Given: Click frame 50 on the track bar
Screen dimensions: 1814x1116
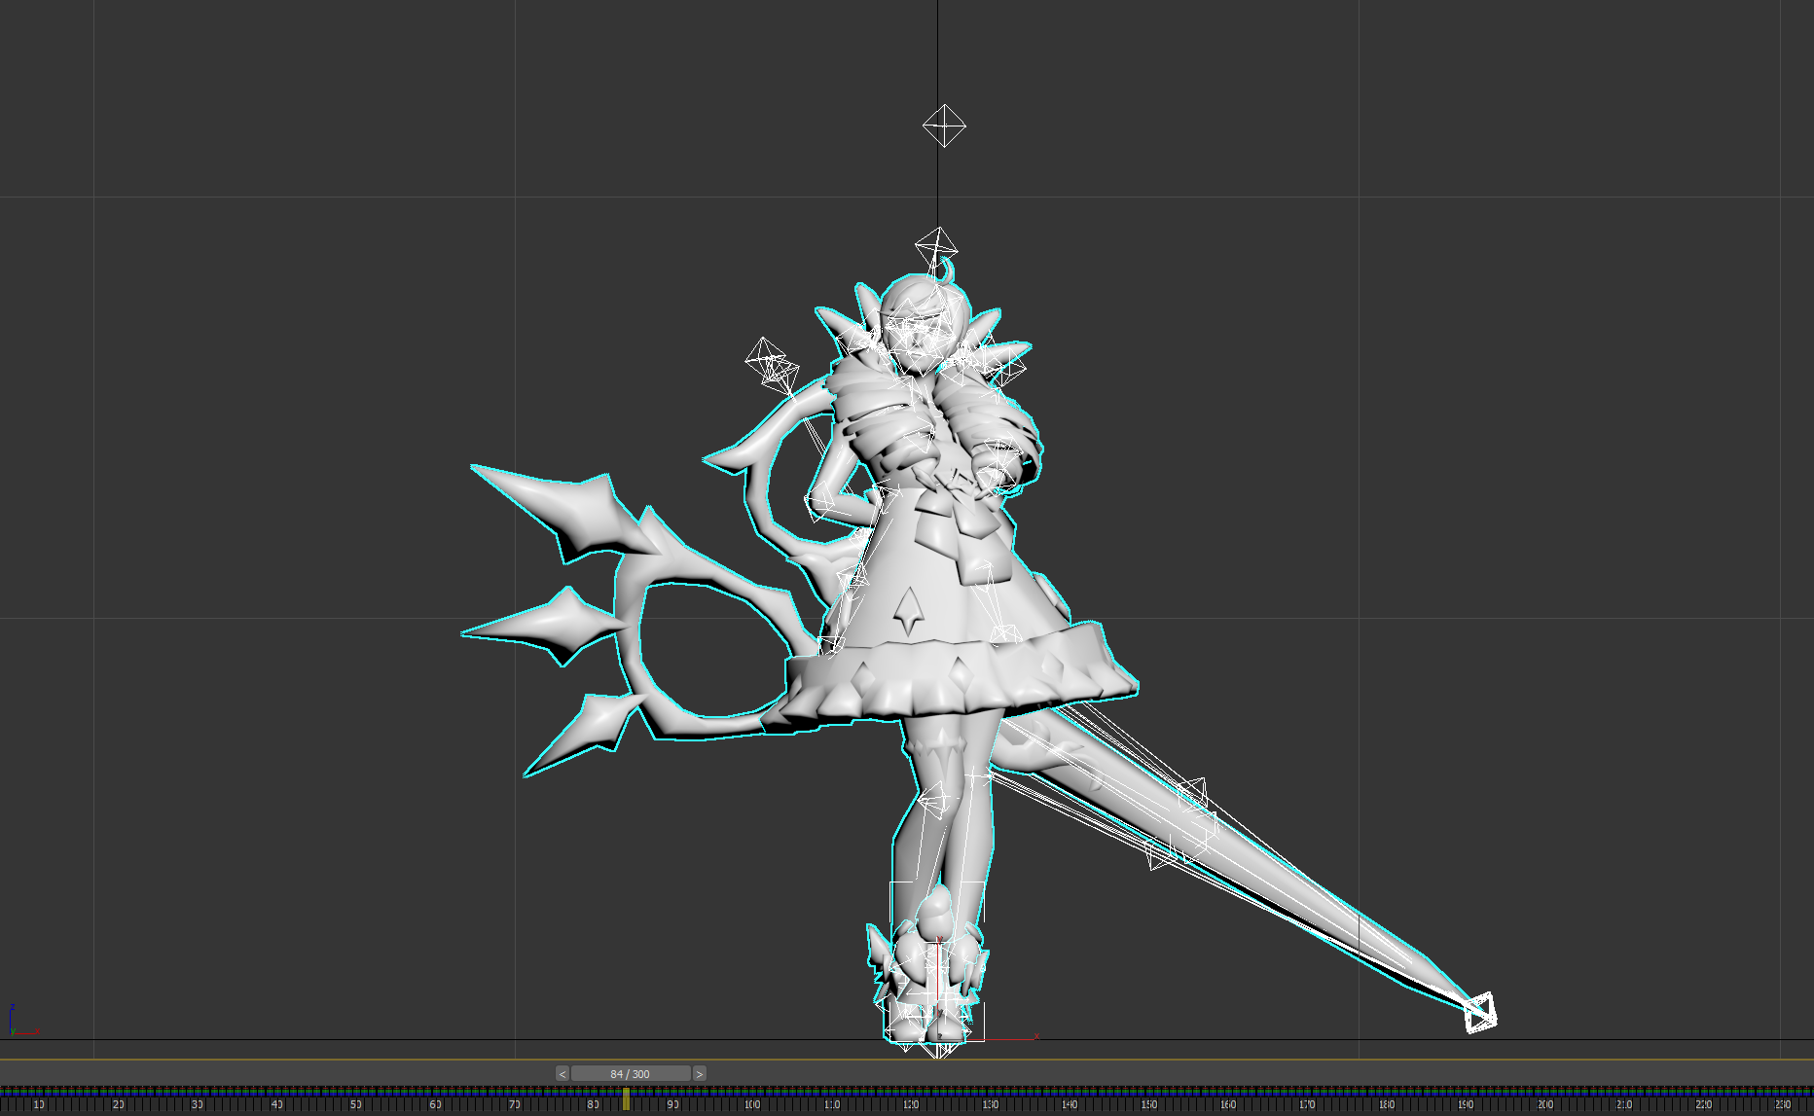Looking at the screenshot, I should click(355, 1104).
